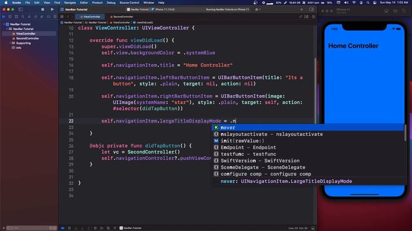Choose the nslayoutactivate snippet suggestion
This screenshot has width=412, height=231.
[308, 134]
